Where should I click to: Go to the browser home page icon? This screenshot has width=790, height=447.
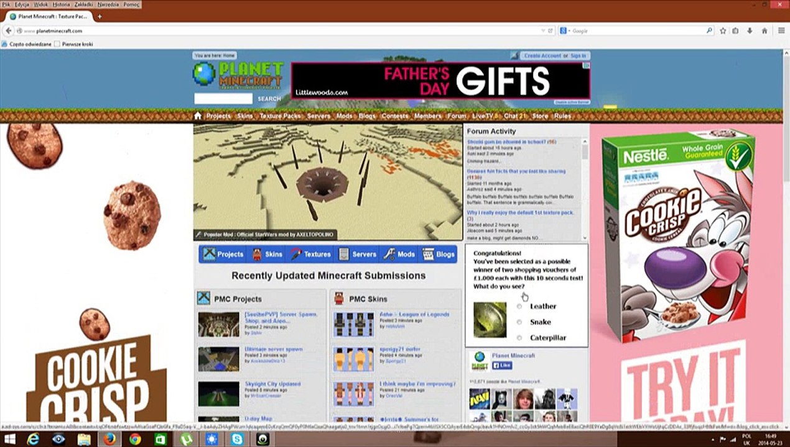point(764,30)
